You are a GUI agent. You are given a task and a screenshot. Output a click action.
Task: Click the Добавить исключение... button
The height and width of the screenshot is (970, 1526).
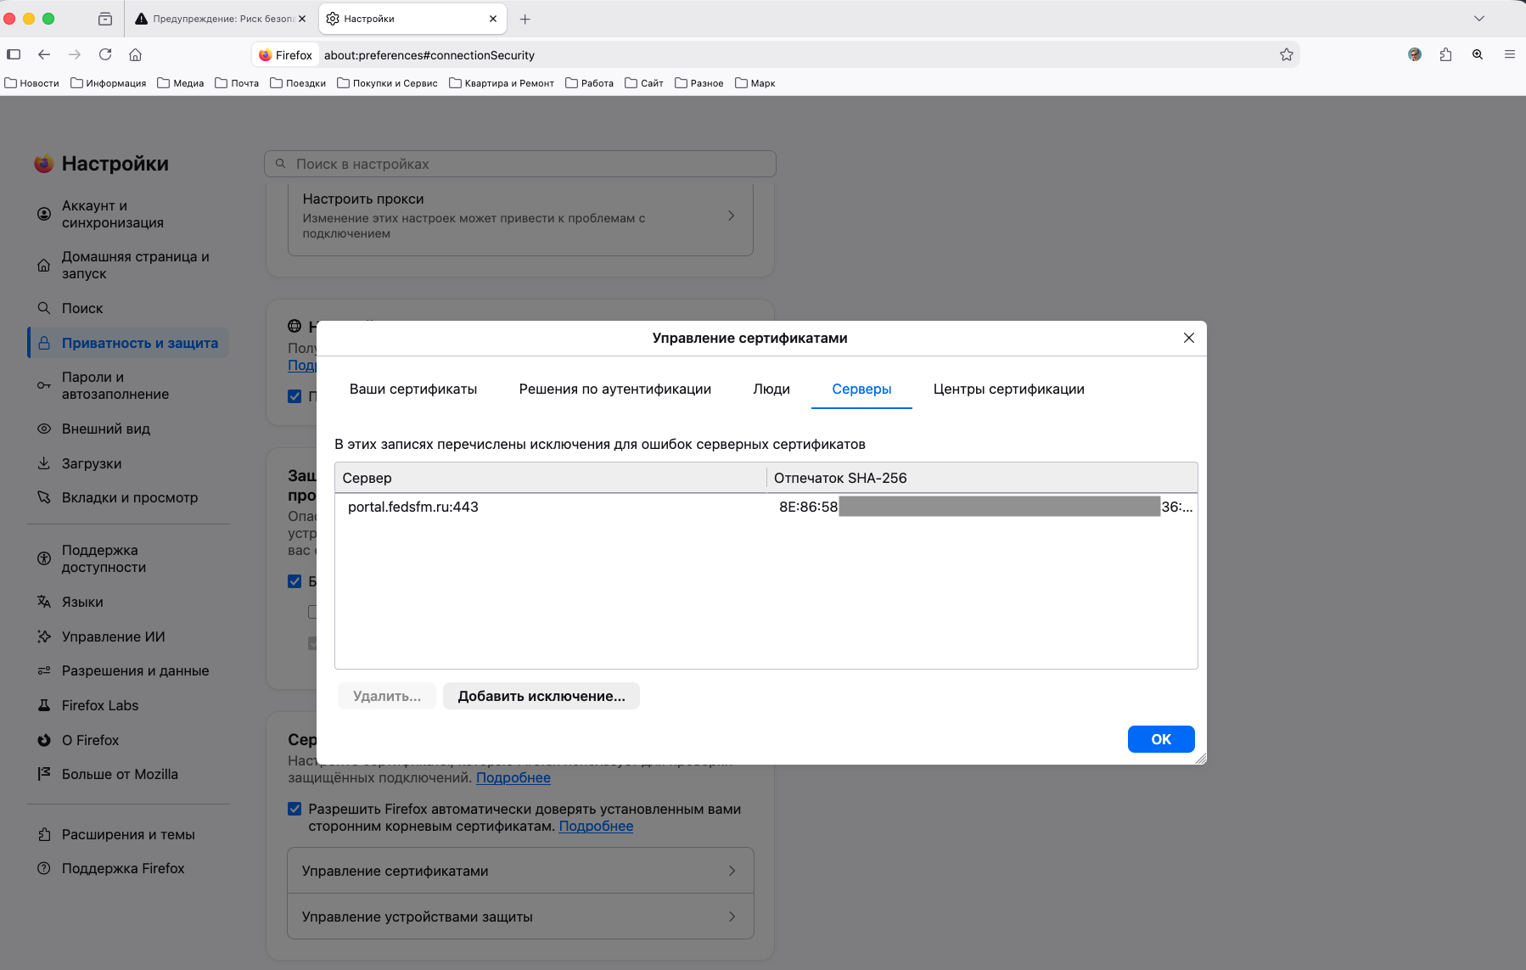click(x=541, y=696)
